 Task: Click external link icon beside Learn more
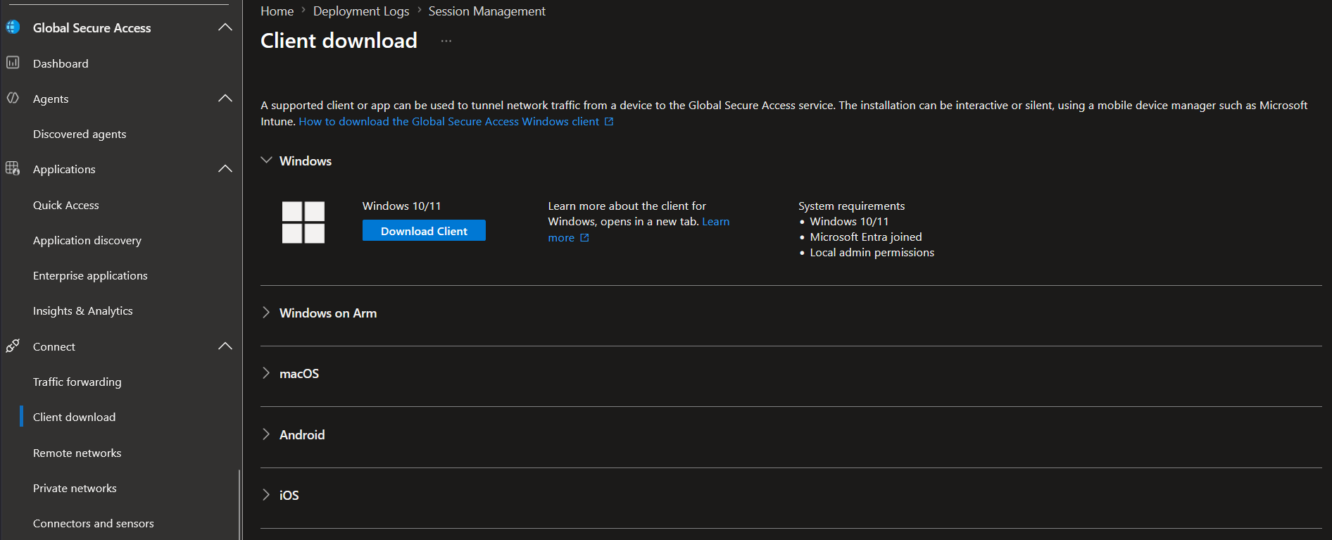[x=584, y=238]
